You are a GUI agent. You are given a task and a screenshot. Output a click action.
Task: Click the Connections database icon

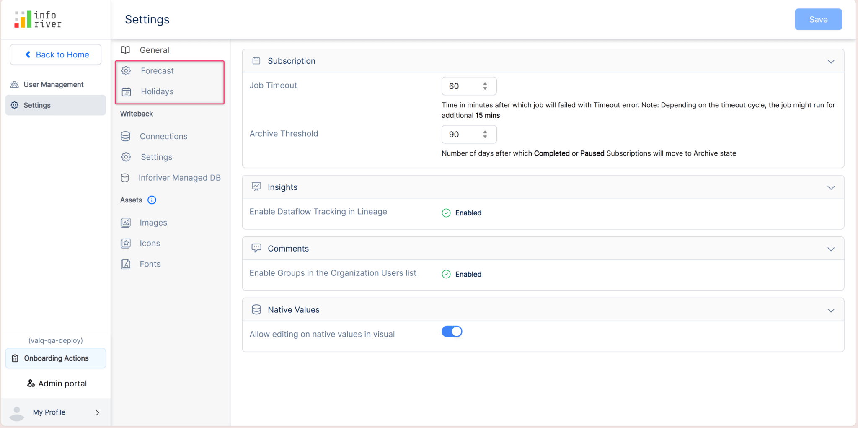point(125,136)
